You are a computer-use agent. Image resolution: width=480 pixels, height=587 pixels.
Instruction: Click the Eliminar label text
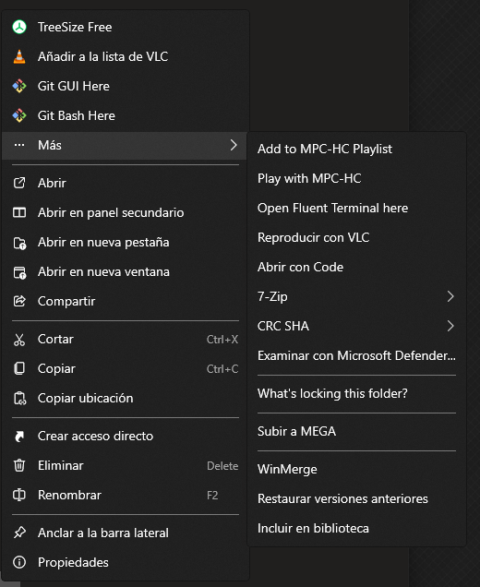coord(61,466)
